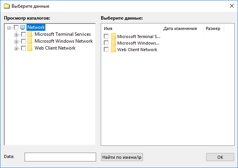The image size is (238, 168).
Task: Click the Найти по имени/ip button
Action: click(122, 157)
